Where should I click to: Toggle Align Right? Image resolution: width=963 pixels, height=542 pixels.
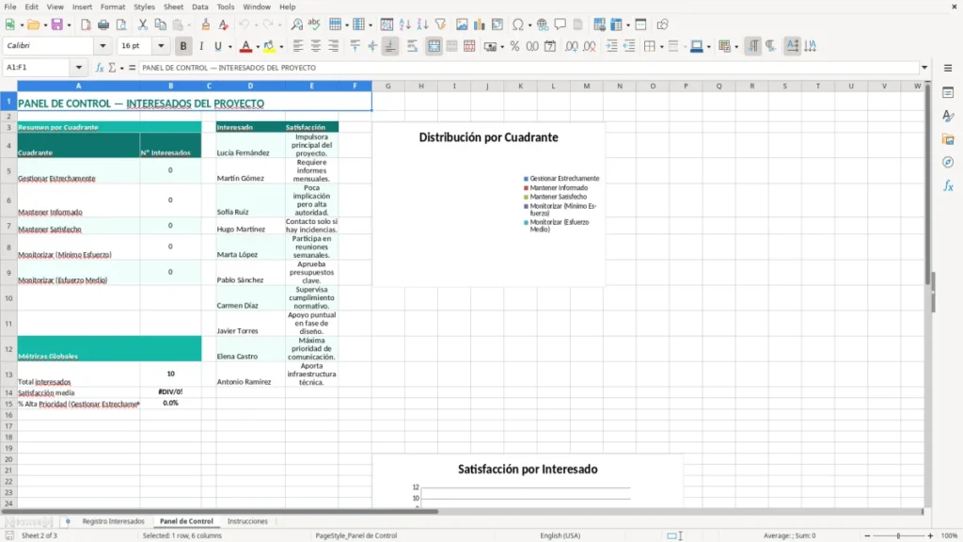(x=334, y=46)
